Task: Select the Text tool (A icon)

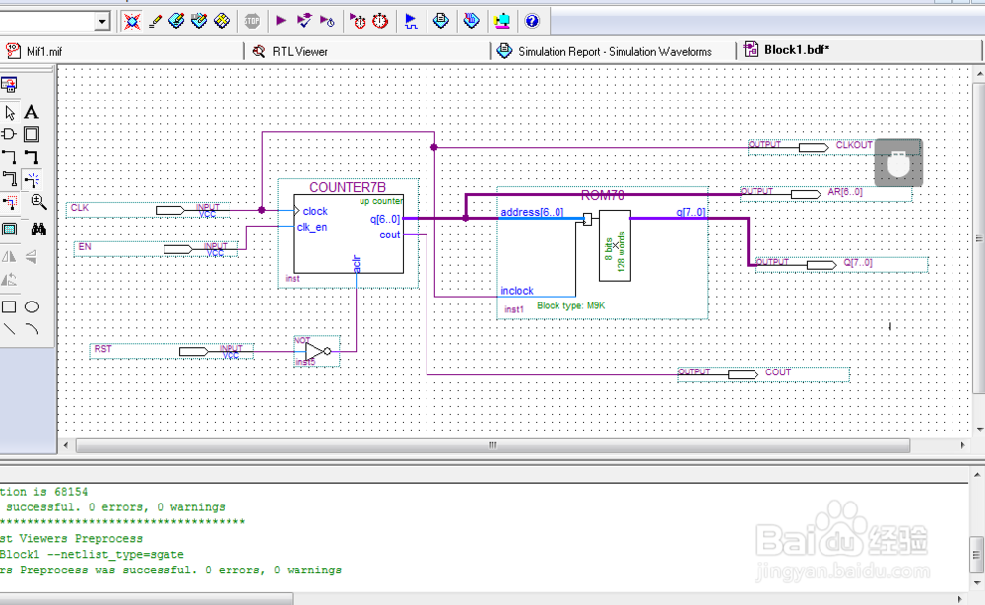Action: tap(32, 112)
